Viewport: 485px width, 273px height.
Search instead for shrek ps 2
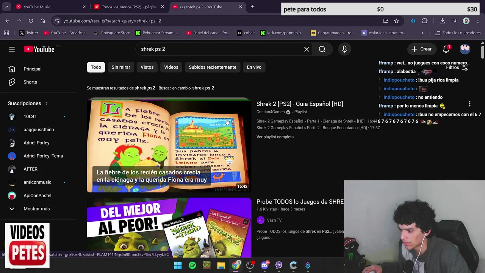click(x=203, y=88)
